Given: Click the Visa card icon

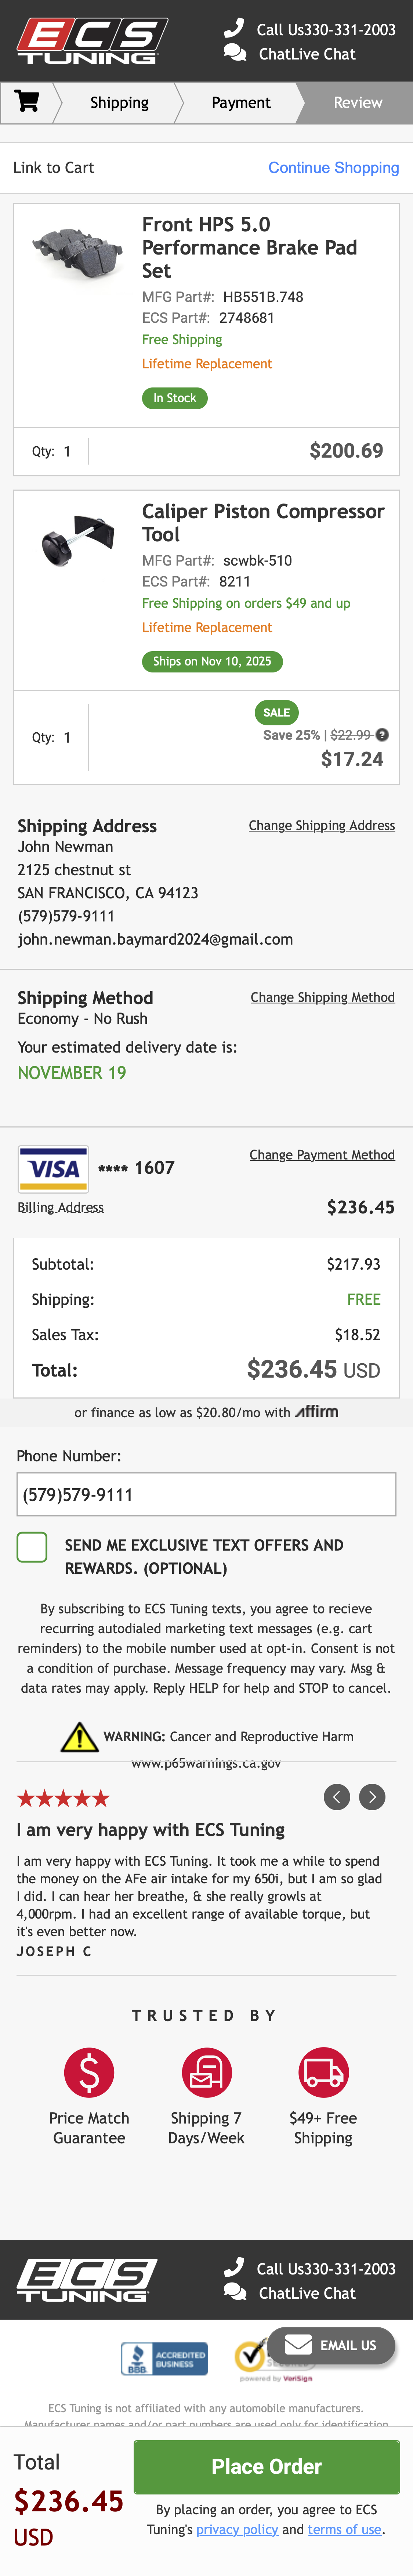Looking at the screenshot, I should (53, 1168).
